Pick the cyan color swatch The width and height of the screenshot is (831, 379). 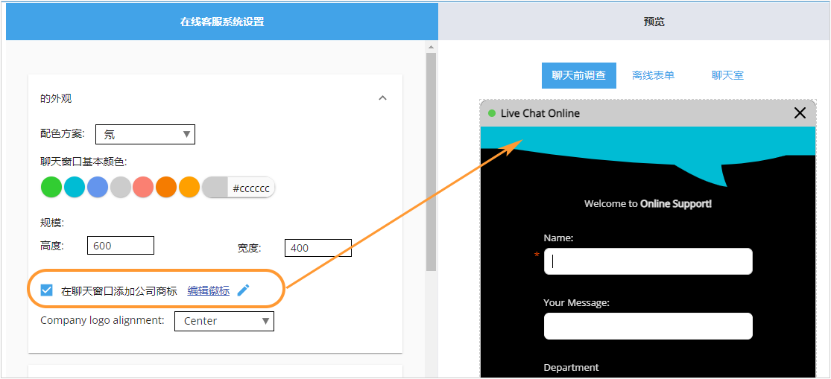pyautogui.click(x=75, y=188)
